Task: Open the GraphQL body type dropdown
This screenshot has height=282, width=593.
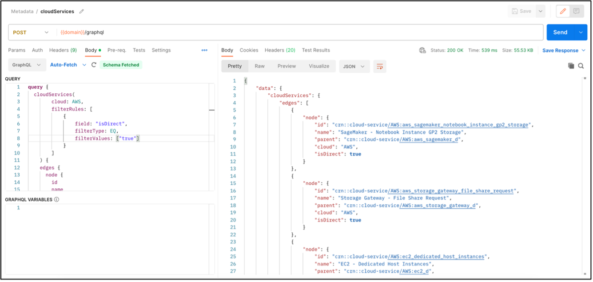Action: (x=27, y=65)
